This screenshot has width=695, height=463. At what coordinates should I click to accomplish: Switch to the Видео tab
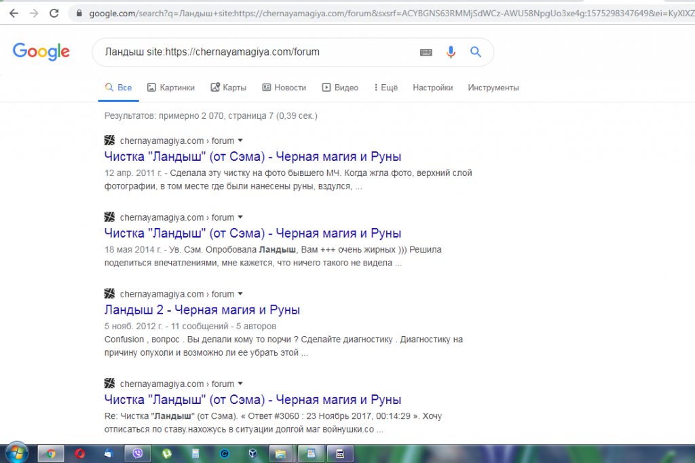point(340,88)
